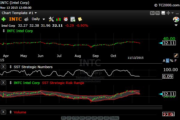Open the yellow sticky note icon
The width and height of the screenshot is (180, 120).
(x=80, y=19)
